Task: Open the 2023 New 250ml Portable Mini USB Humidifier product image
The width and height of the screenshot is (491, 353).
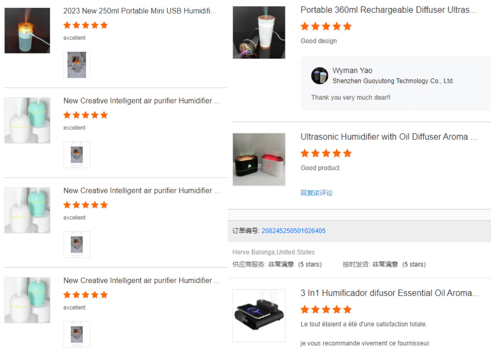Action: [x=27, y=31]
